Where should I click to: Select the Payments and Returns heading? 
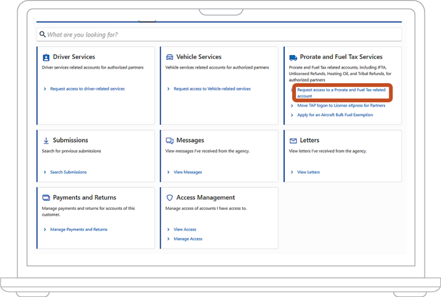[x=85, y=198]
